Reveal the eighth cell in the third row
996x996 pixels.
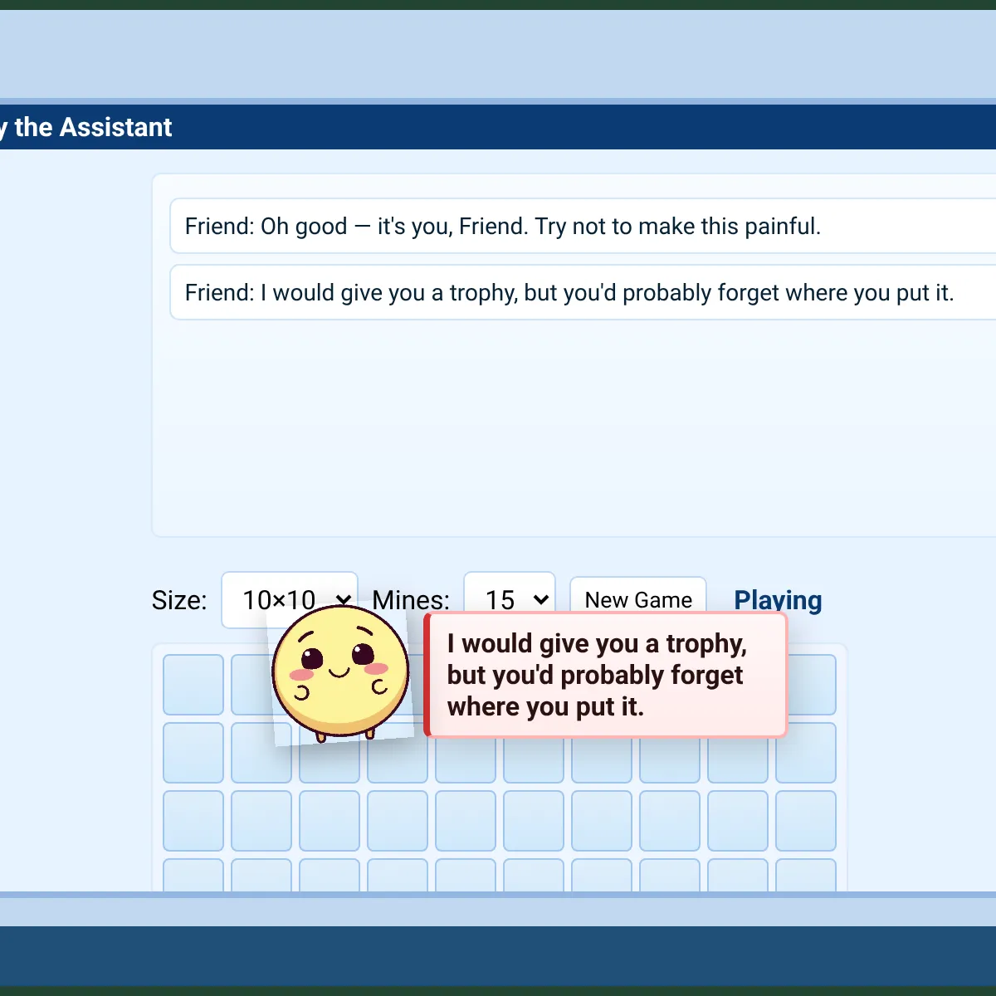(x=670, y=821)
